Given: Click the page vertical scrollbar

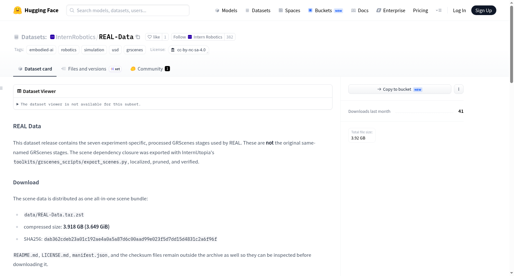Looking at the screenshot, I should 511,44.
